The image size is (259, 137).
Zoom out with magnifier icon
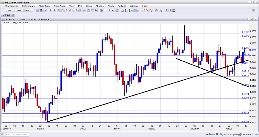170,10
